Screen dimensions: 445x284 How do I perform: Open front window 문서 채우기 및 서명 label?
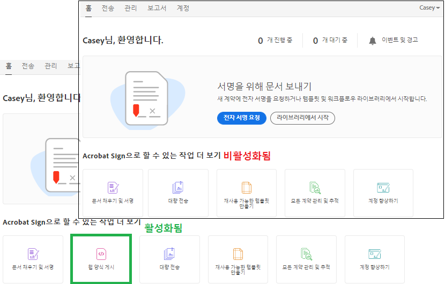click(113, 201)
